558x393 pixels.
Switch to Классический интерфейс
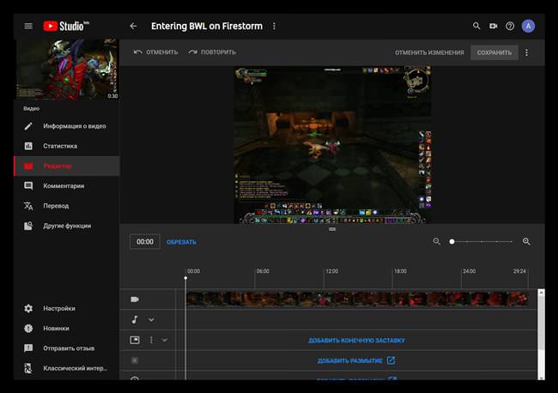coord(67,368)
